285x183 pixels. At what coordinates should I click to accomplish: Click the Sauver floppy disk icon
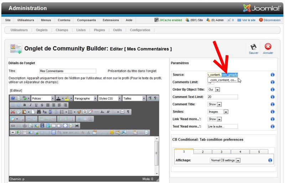[253, 47]
